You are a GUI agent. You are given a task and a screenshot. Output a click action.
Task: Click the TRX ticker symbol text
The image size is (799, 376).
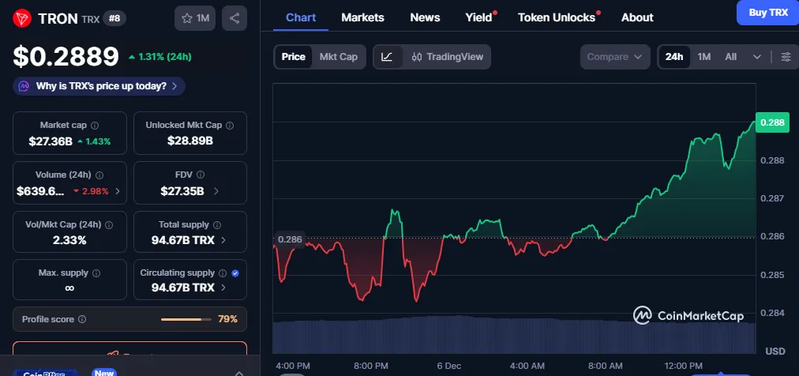[90, 20]
